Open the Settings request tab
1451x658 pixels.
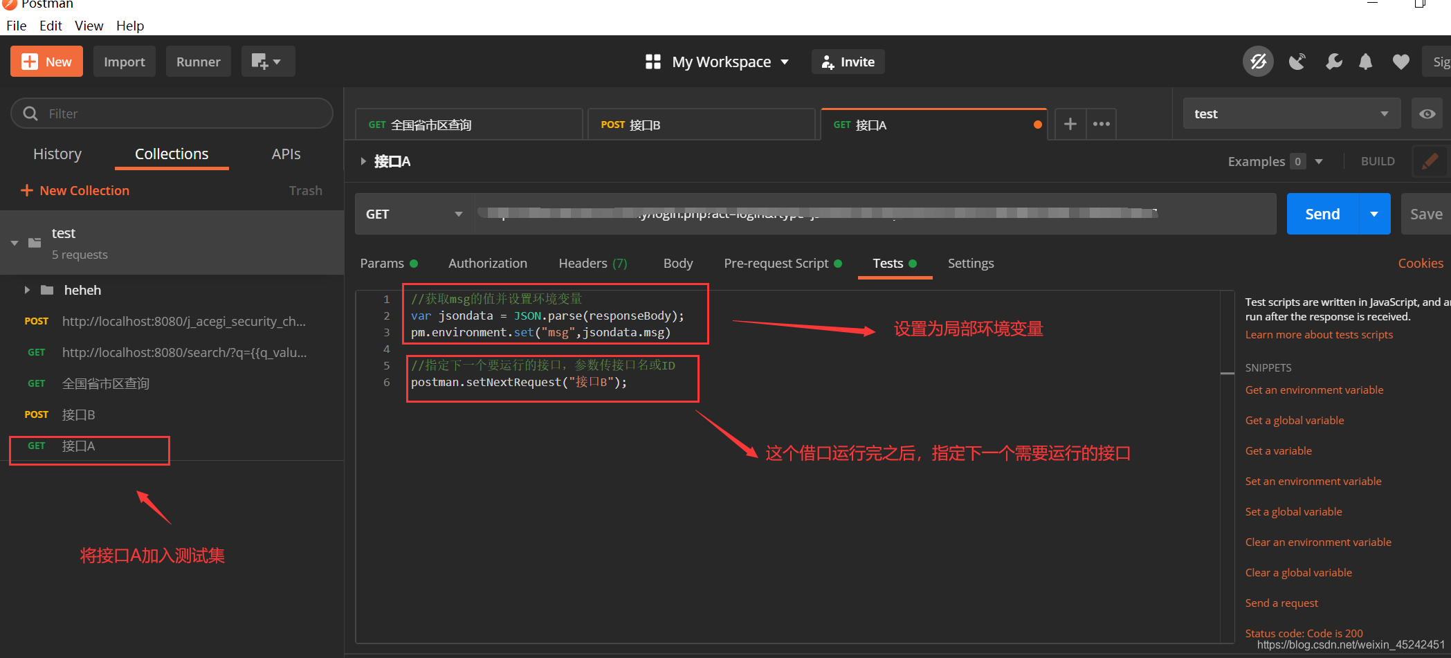point(971,263)
